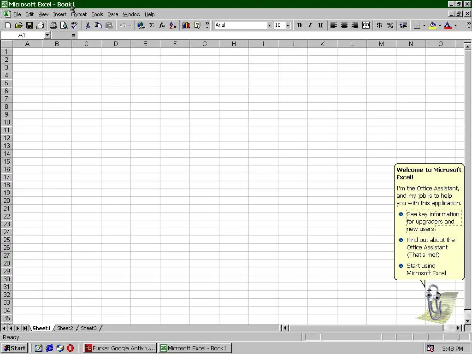Open the File menu
Viewport: 472px width, 354px height.
point(17,14)
